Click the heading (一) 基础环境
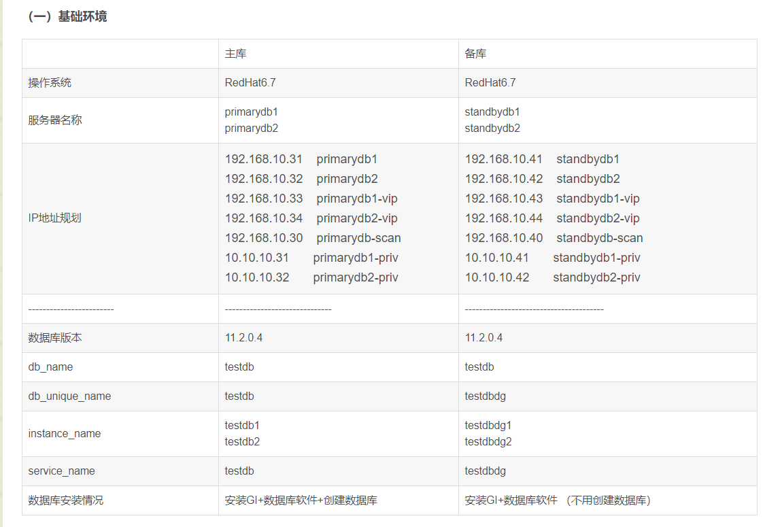The image size is (765, 527). pyautogui.click(x=67, y=16)
